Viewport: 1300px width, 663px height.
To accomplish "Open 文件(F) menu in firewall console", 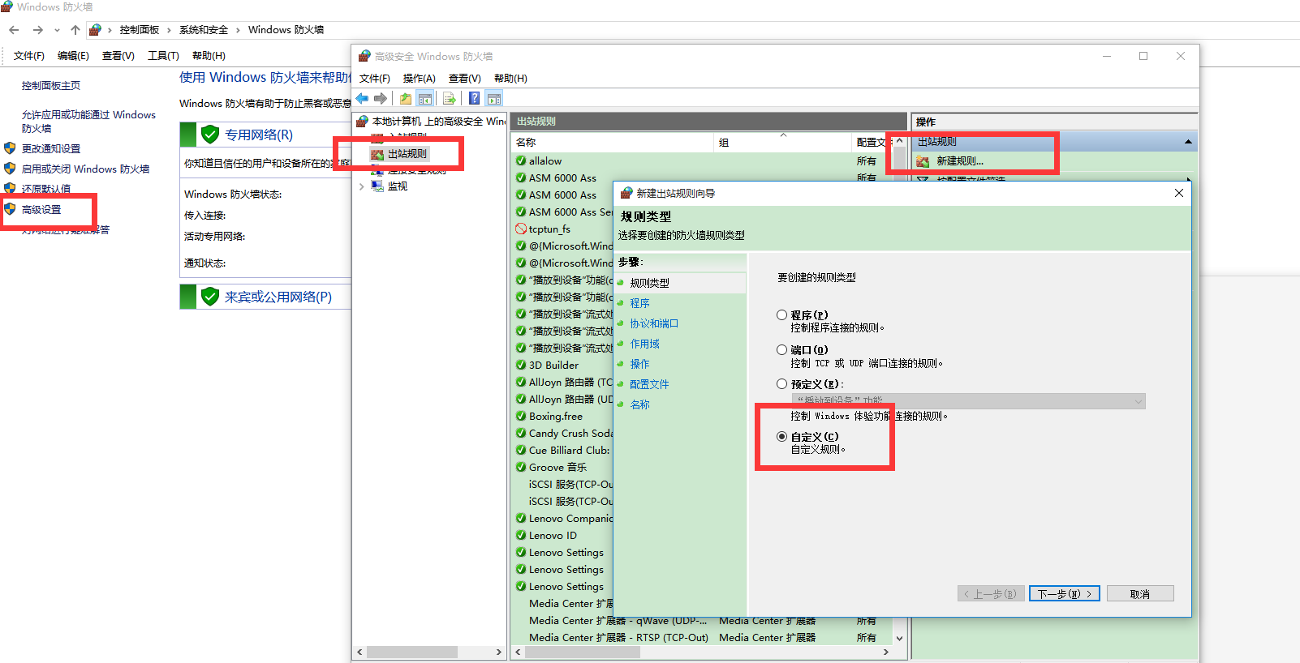I will (375, 79).
